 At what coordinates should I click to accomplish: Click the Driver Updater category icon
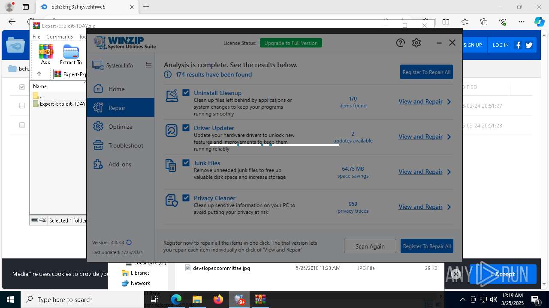[172, 130]
